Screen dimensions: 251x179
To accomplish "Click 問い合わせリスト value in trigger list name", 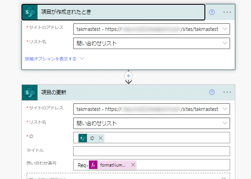I will click(x=97, y=43).
